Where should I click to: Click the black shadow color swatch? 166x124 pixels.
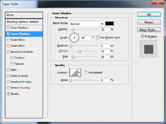(110, 24)
